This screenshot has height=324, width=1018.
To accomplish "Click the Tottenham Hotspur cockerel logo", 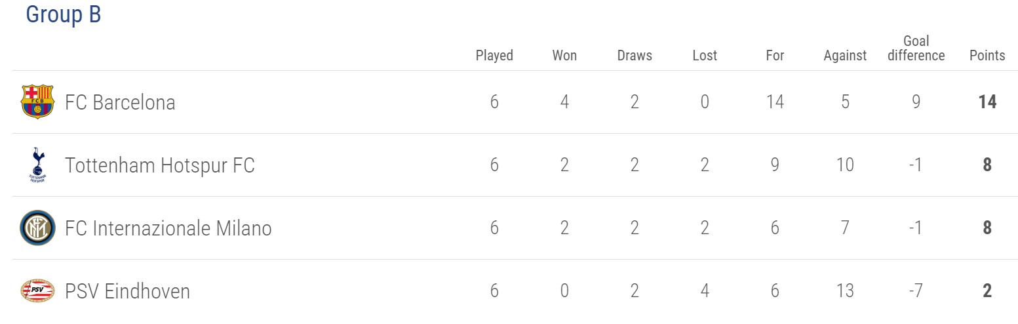I will click(x=37, y=165).
